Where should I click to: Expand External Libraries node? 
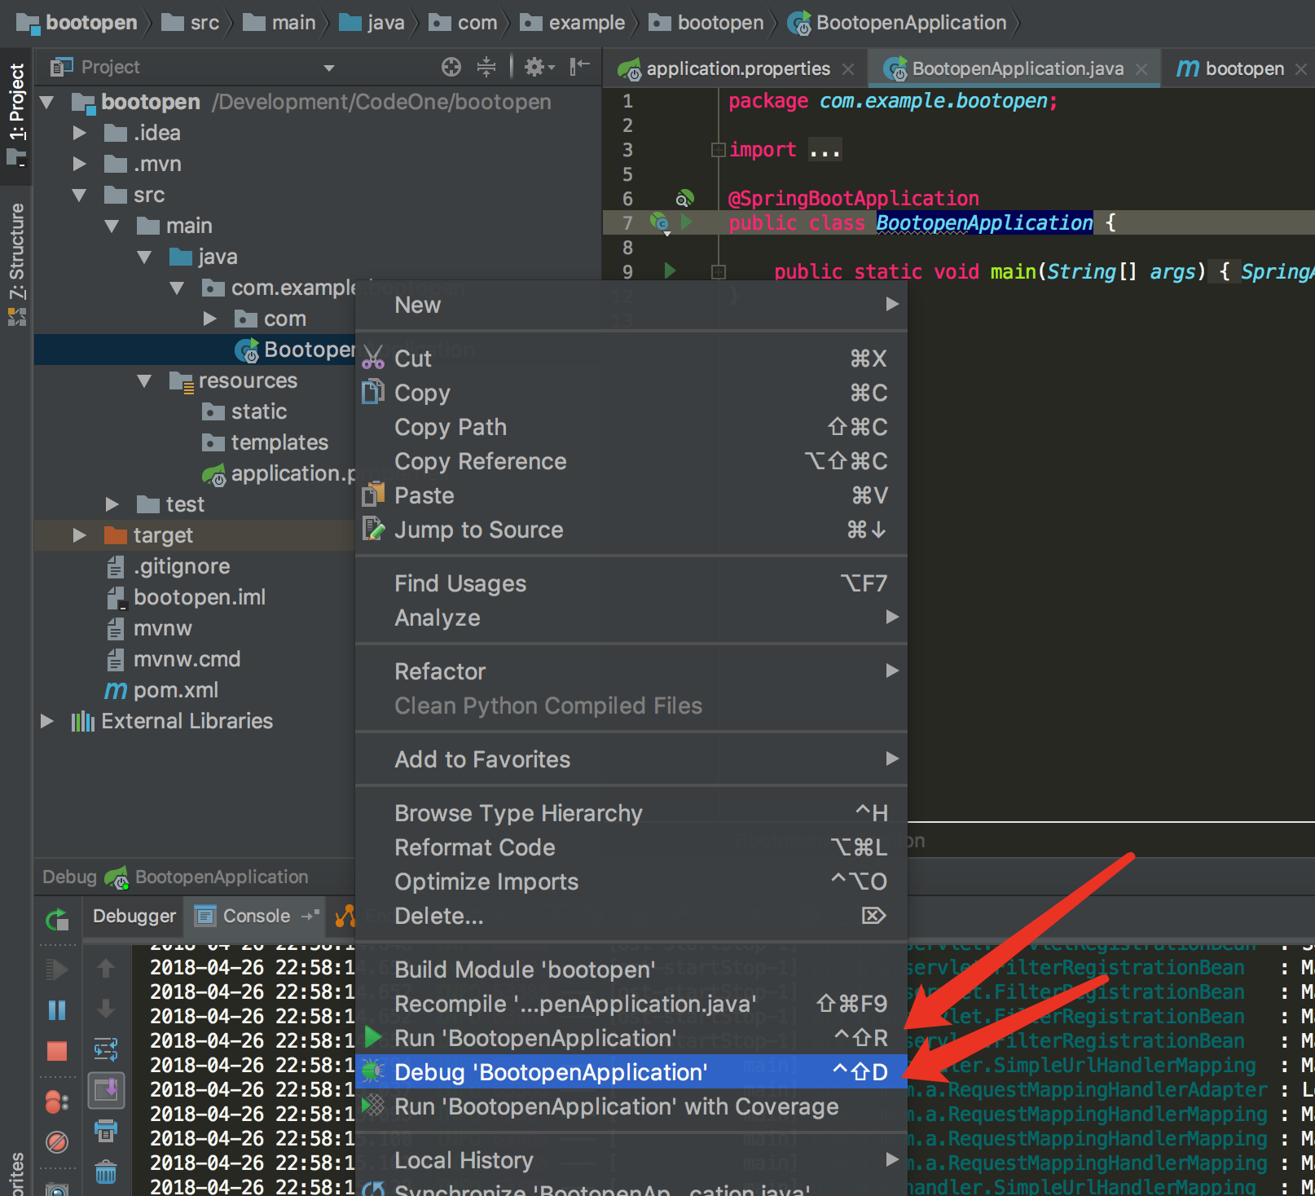46,721
